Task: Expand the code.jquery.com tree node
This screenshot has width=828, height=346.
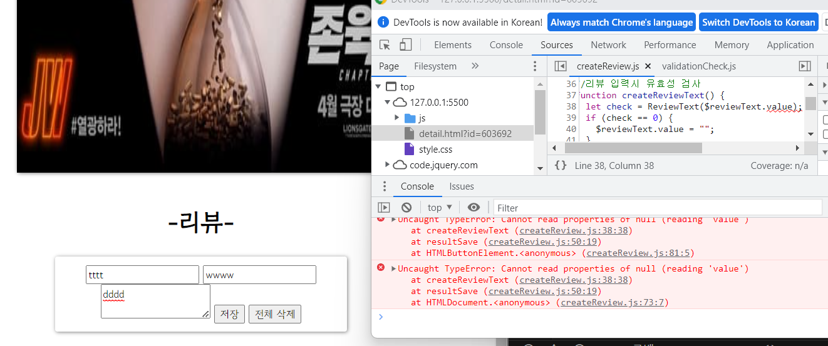Action: (x=387, y=165)
